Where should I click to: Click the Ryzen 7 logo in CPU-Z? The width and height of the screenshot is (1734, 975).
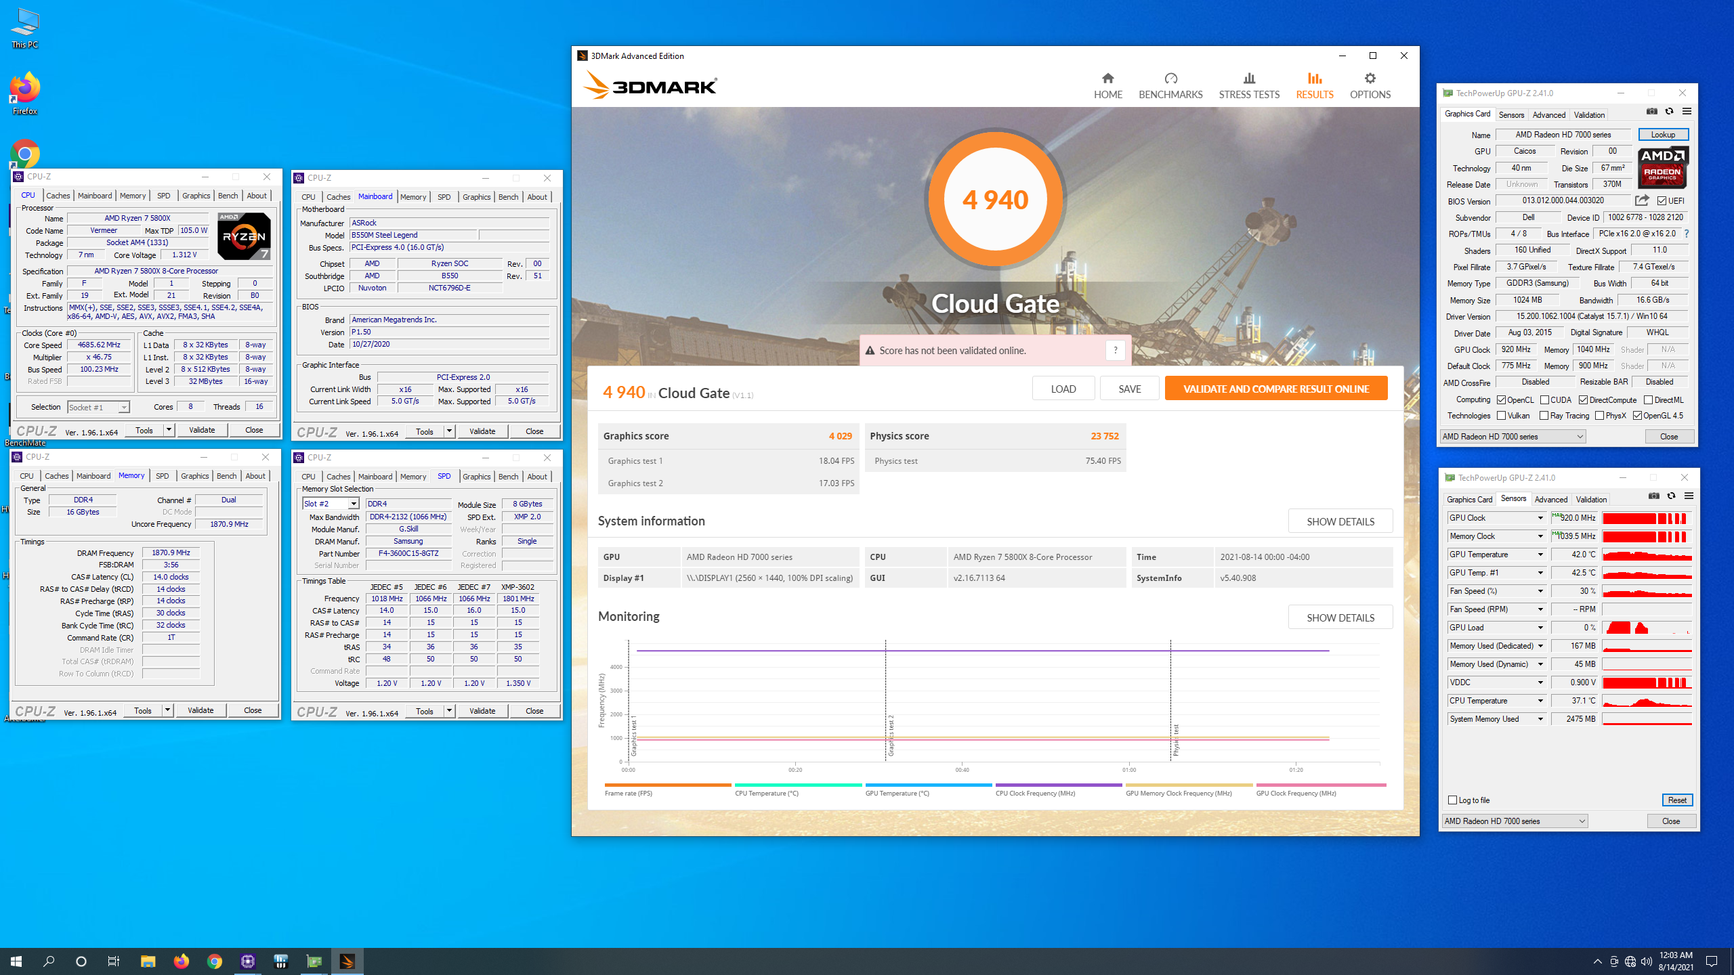(244, 236)
